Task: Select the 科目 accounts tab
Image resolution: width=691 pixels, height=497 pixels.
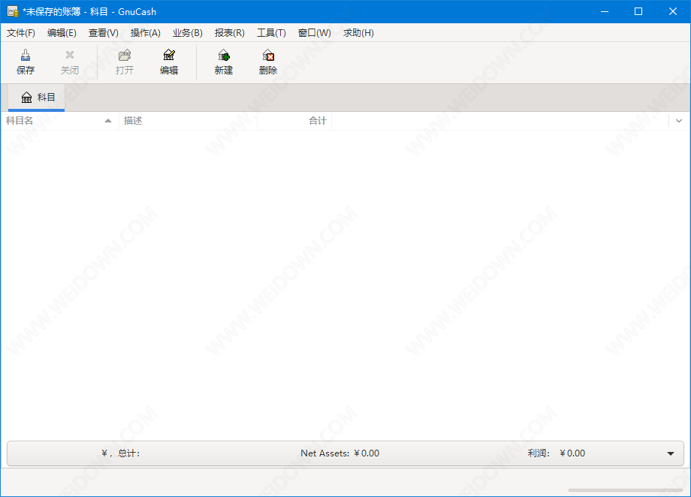Action: click(38, 98)
